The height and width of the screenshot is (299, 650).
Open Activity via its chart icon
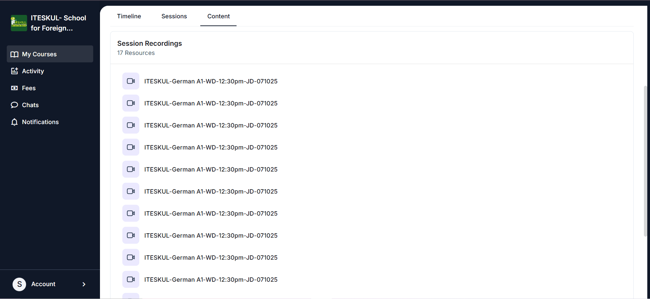tap(14, 71)
